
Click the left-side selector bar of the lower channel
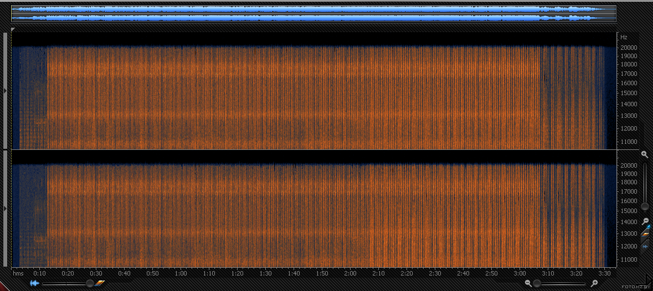coord(5,209)
